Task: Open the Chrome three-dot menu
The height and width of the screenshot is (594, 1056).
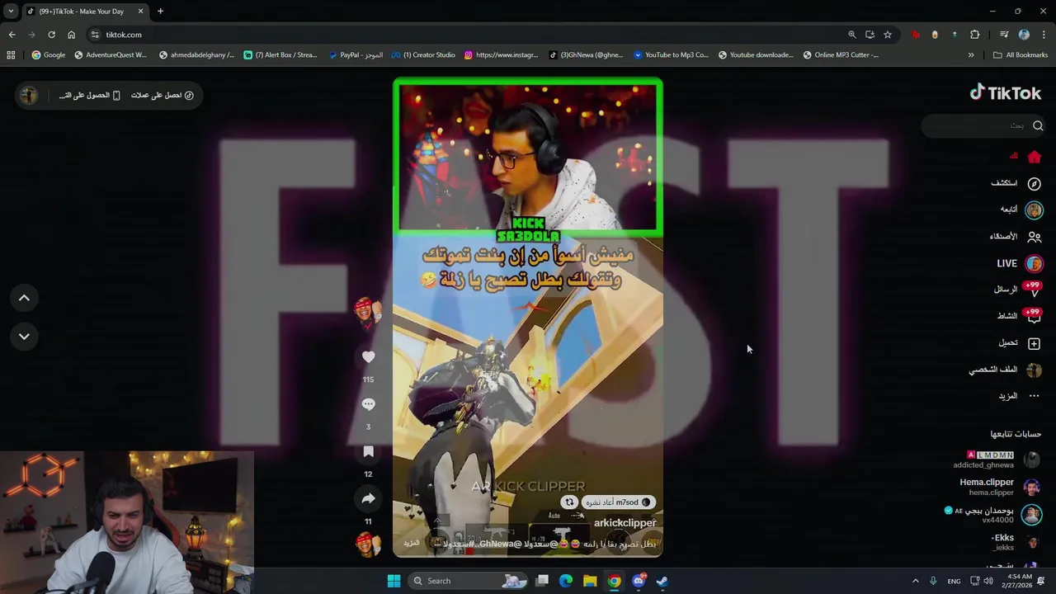Action: click(1044, 35)
